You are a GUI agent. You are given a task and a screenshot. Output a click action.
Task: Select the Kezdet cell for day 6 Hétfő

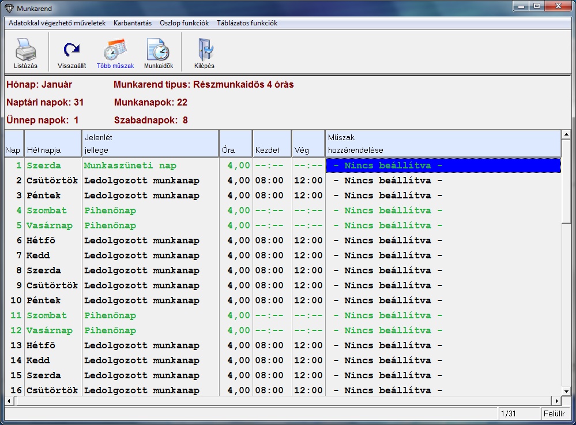coord(272,240)
